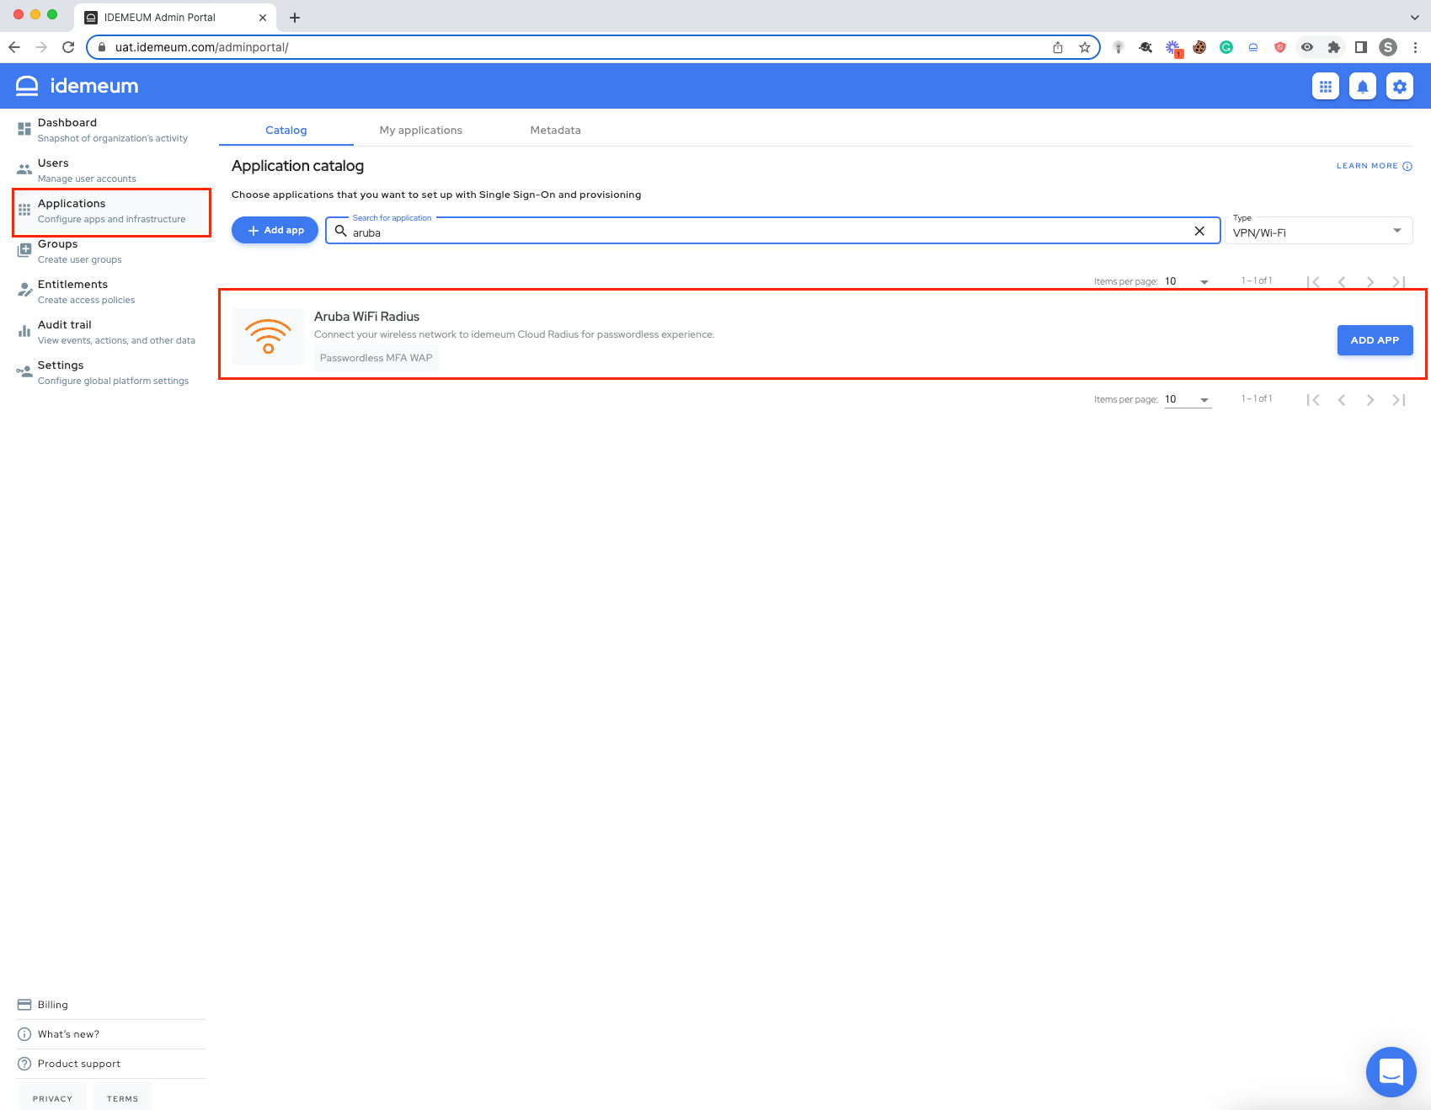Open Users in sidebar
The height and width of the screenshot is (1110, 1431).
coord(111,170)
